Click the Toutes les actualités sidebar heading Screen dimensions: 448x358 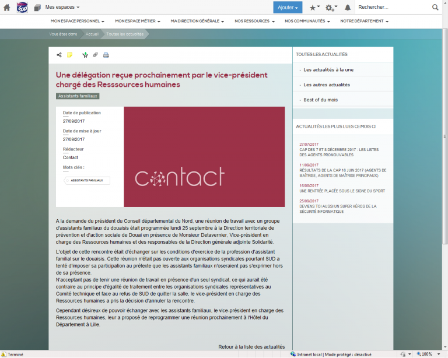[x=321, y=54]
